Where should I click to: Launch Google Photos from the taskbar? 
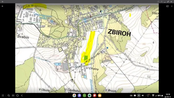click(74, 96)
